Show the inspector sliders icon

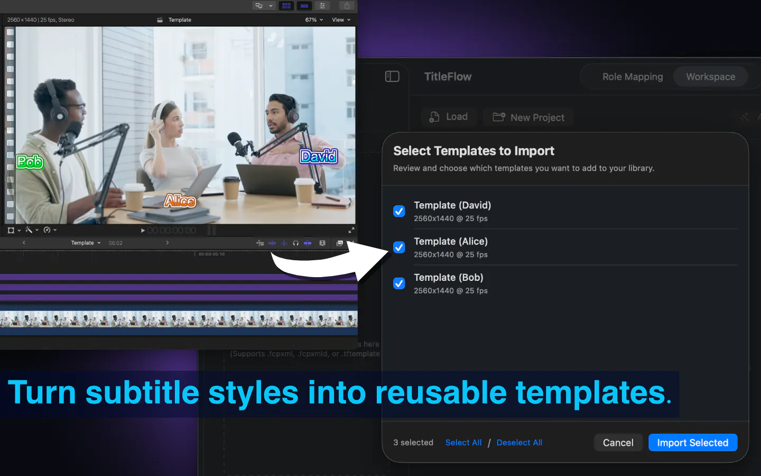(322, 6)
